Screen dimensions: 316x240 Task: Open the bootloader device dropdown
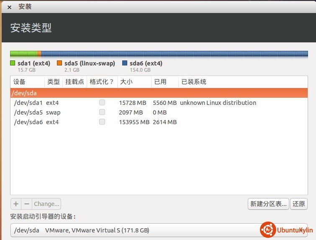point(158,230)
